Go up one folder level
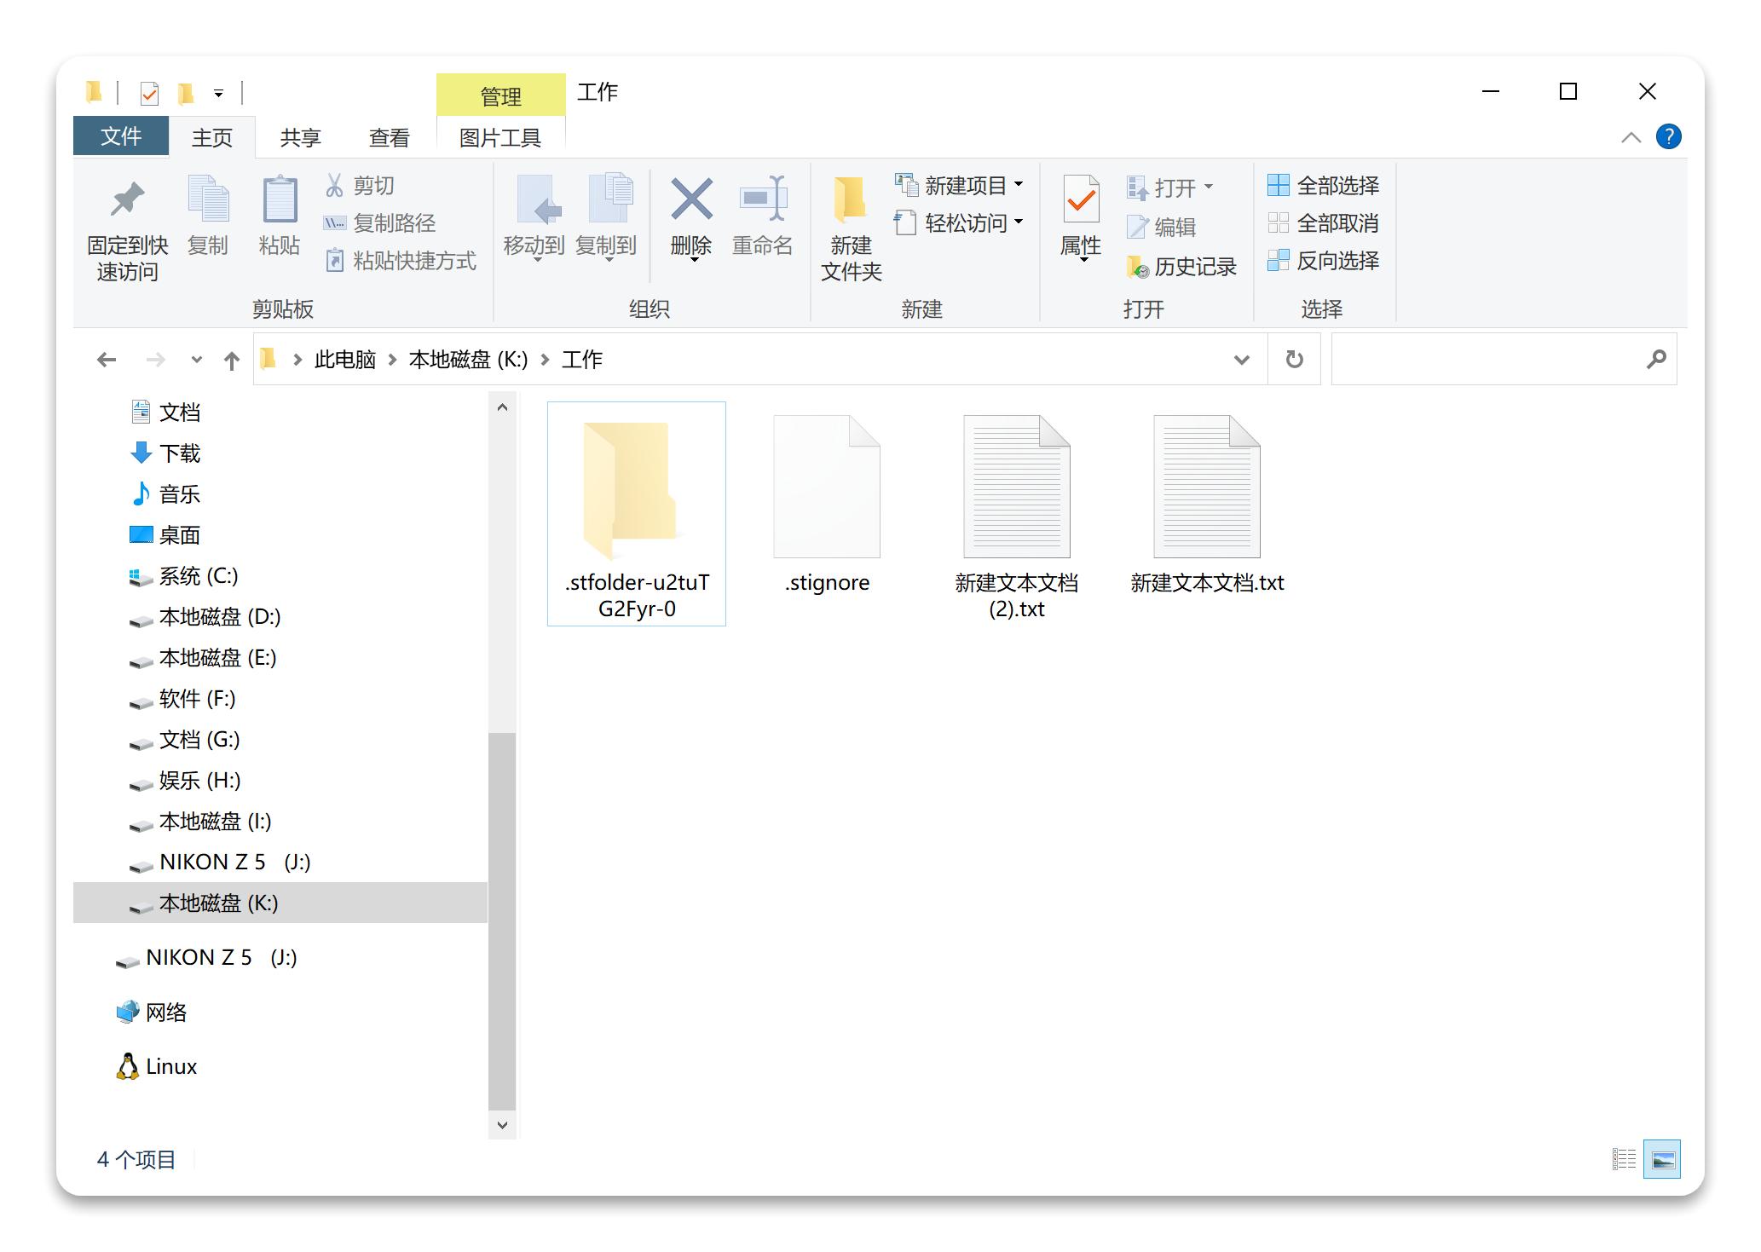The width and height of the screenshot is (1761, 1252). [231, 361]
